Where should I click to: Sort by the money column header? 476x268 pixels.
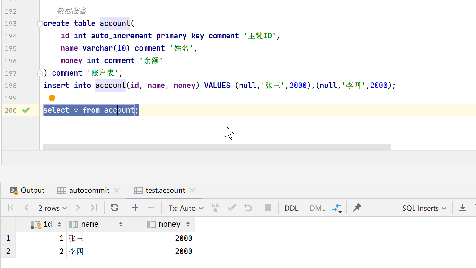click(x=169, y=224)
